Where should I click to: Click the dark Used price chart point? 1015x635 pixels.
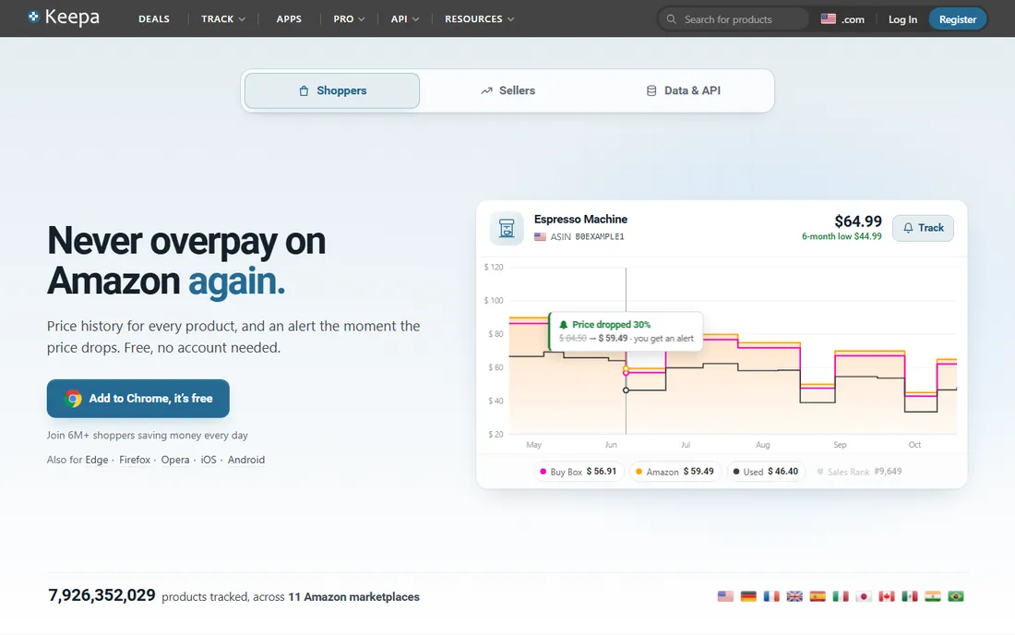coord(626,390)
